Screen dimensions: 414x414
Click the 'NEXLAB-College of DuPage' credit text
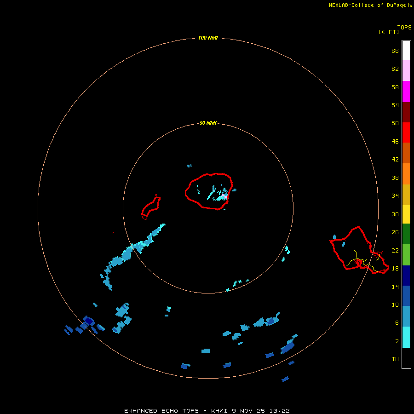(367, 5)
